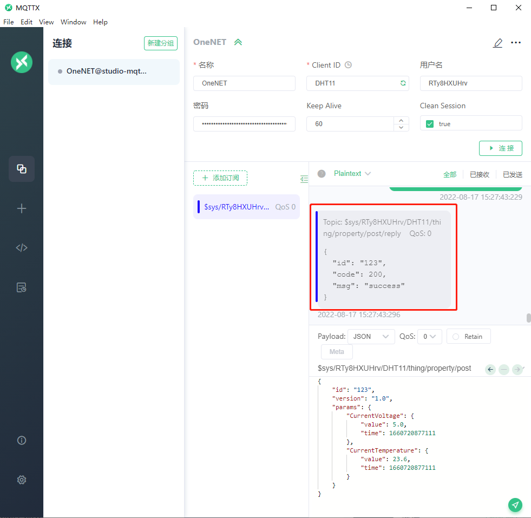
Task: Click the 添加订阅 add subscription button
Action: coord(220,178)
